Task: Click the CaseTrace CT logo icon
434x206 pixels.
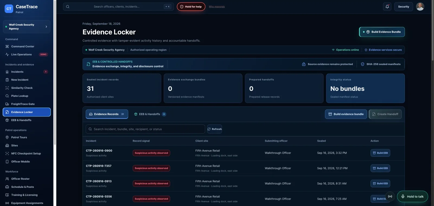Action: [9, 9]
